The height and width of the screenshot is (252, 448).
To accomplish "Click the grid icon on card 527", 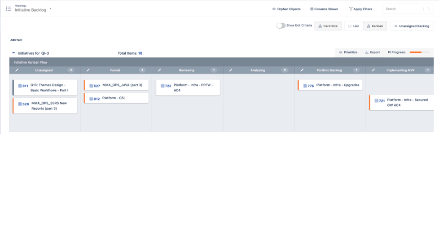I will click(92, 86).
